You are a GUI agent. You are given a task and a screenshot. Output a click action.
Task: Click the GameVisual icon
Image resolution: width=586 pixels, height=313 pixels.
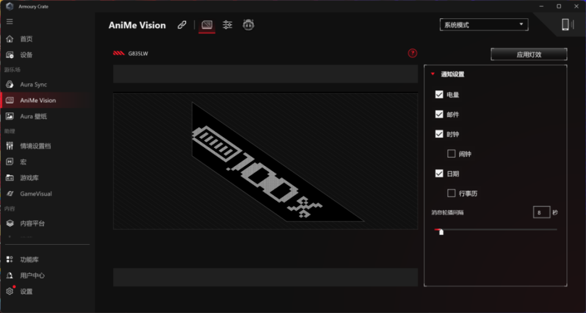[x=10, y=194]
